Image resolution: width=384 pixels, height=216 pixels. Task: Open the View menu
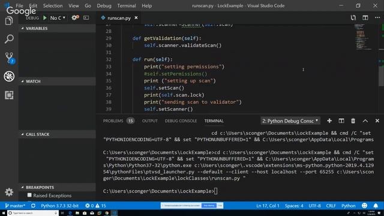pos(73,5)
